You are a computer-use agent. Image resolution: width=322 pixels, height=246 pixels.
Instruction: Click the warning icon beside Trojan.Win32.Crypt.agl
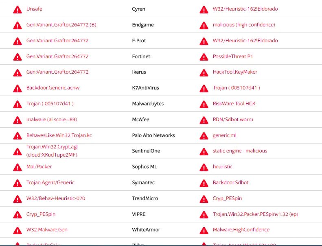(18, 151)
